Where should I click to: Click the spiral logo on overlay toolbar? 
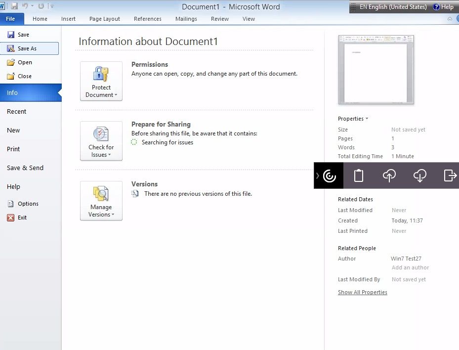(330, 175)
